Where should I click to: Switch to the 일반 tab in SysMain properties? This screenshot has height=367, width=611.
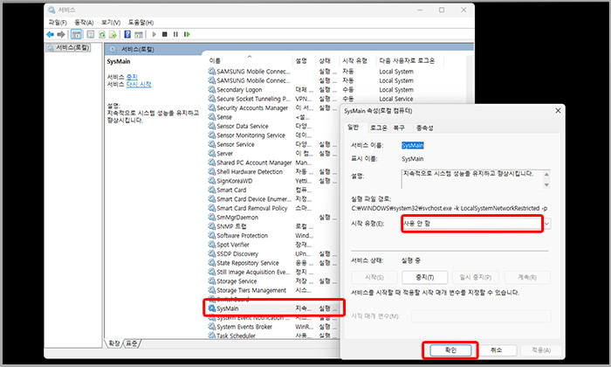pos(353,128)
